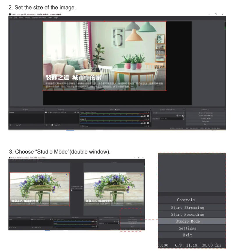Lock the Video Capture Device source
The image size is (233, 251).
[78, 112]
